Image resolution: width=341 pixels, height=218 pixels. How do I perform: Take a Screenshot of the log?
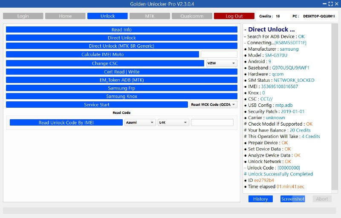[x=292, y=199]
